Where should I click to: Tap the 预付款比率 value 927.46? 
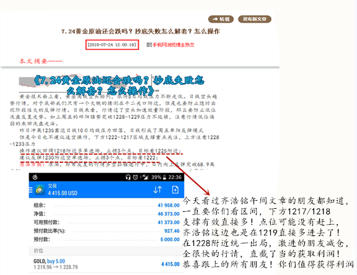(x=172, y=231)
